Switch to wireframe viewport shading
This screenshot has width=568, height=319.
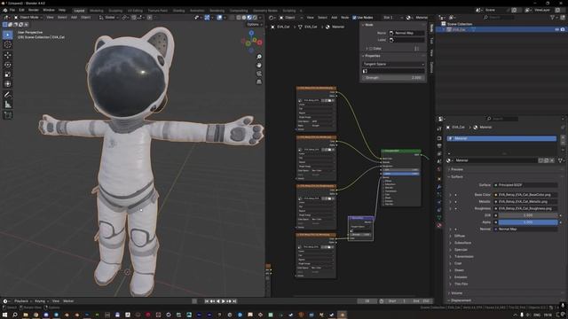(x=239, y=18)
